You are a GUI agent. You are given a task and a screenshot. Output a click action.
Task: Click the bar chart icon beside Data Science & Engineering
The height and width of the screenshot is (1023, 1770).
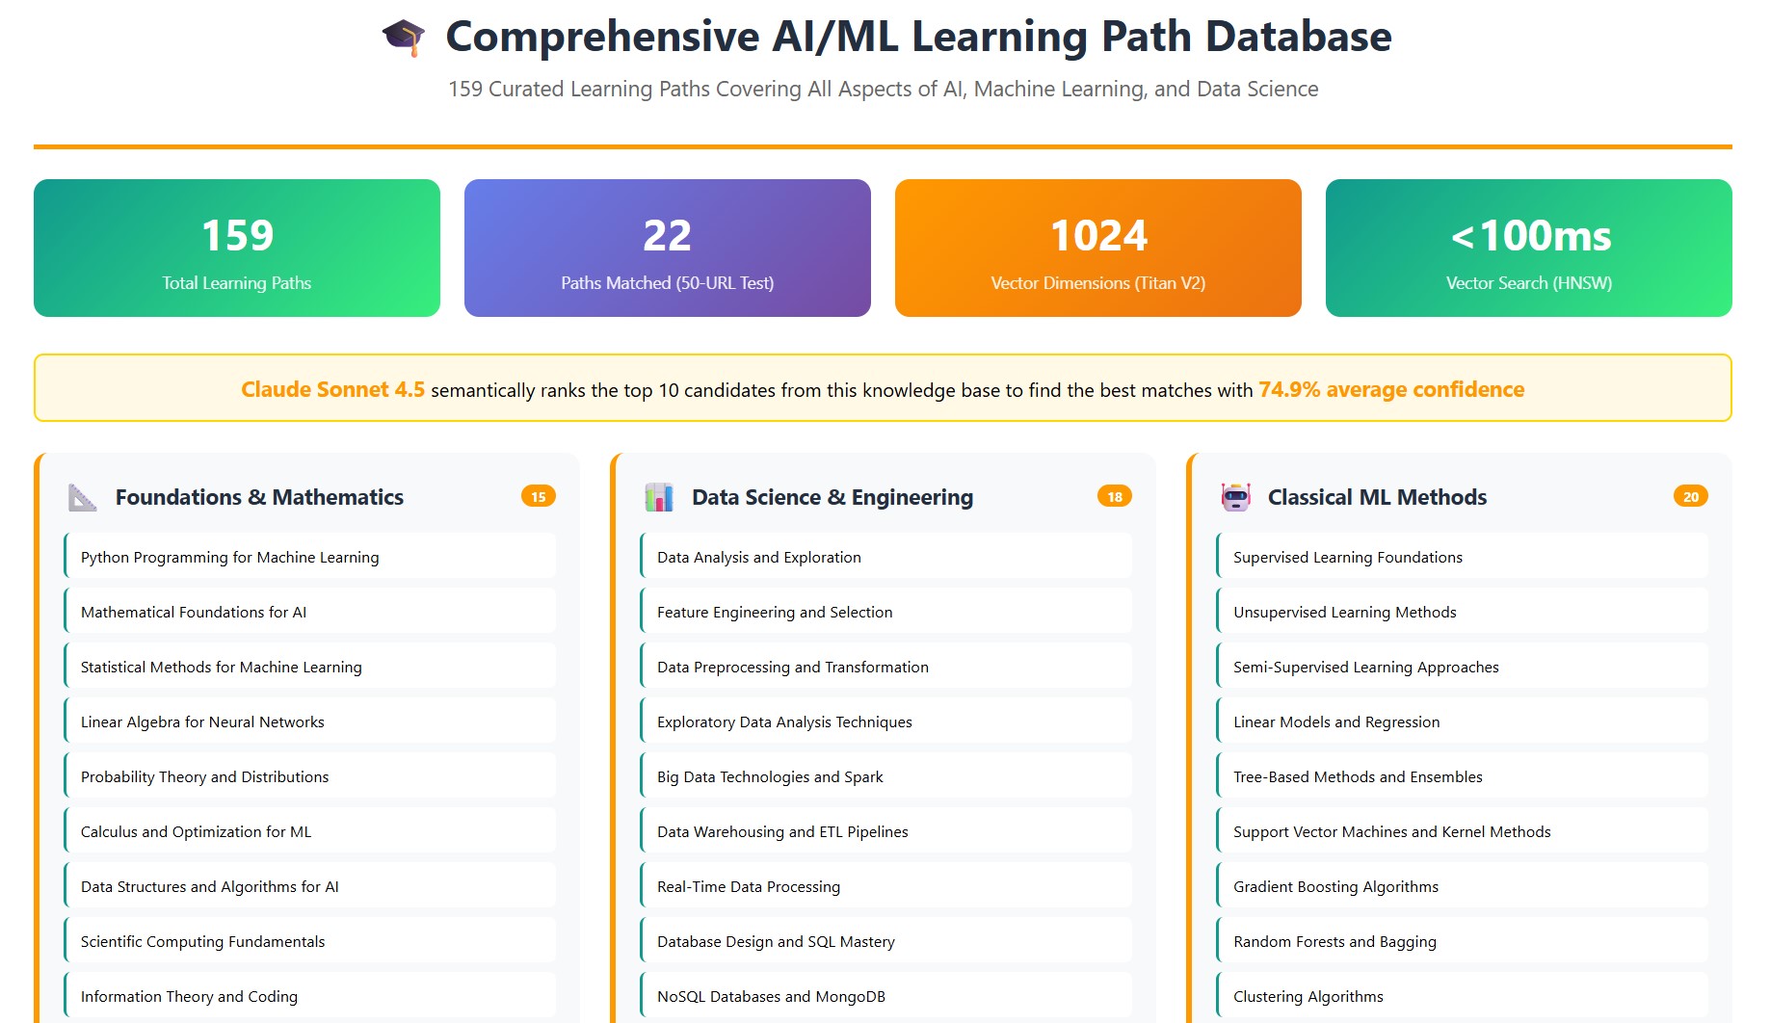[659, 497]
